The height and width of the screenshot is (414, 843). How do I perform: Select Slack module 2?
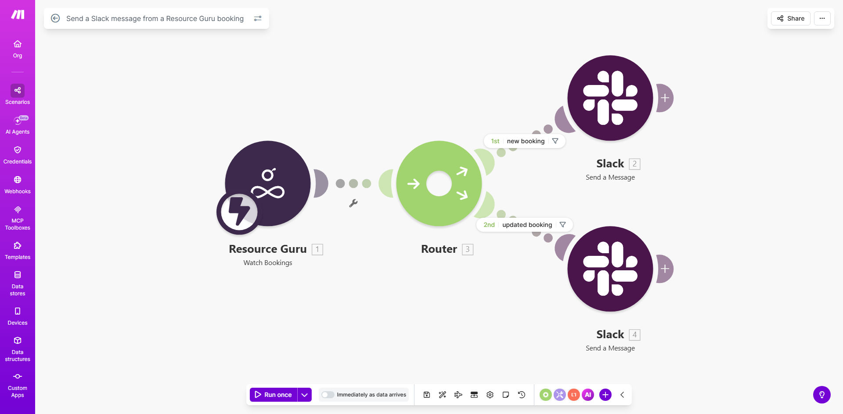(x=610, y=98)
